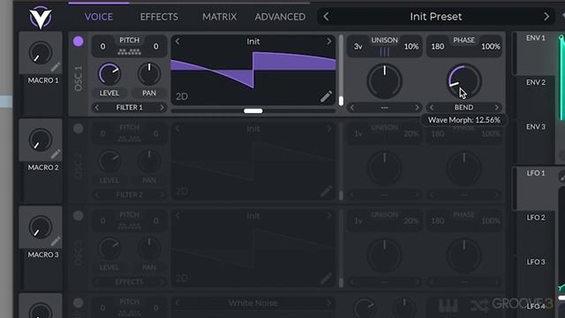Adjust the OSC 2 LEVEL knob
The height and width of the screenshot is (318, 565).
109,161
